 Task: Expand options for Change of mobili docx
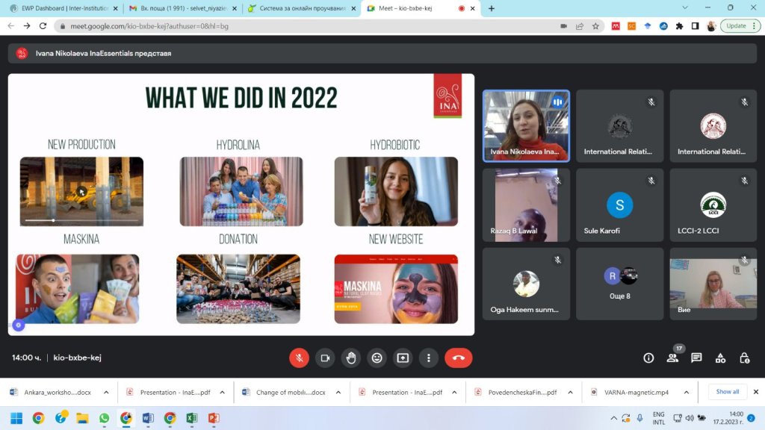[x=338, y=392]
